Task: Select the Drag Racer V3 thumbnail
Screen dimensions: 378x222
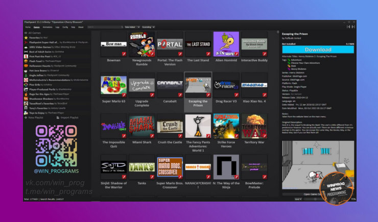Action: click(226, 85)
